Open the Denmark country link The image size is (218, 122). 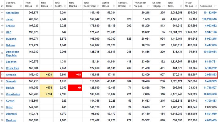11,114
